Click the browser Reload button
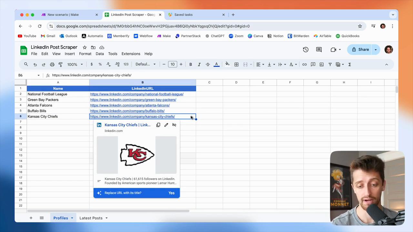413x232 pixels. coord(40,26)
